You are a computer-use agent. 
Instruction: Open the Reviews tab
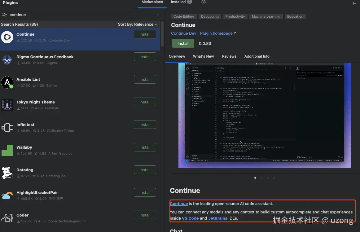(x=229, y=56)
